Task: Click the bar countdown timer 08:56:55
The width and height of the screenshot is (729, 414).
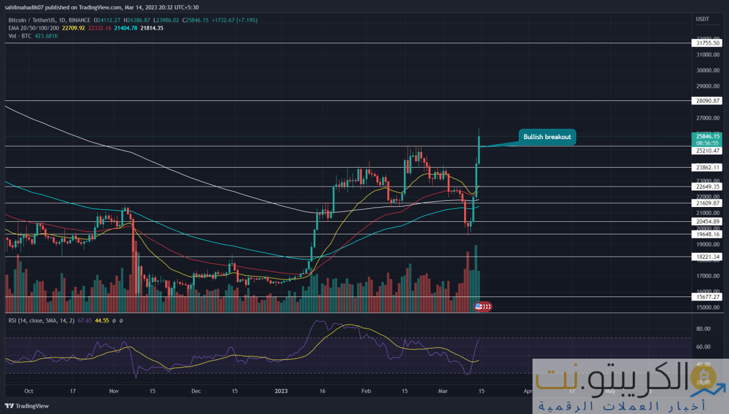Action: (708, 143)
